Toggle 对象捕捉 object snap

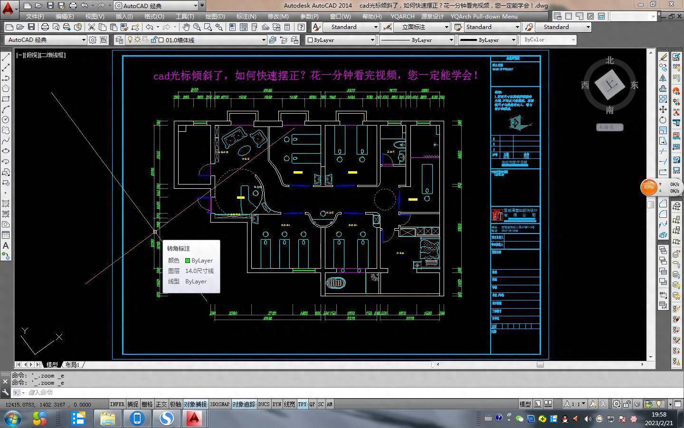click(x=195, y=404)
